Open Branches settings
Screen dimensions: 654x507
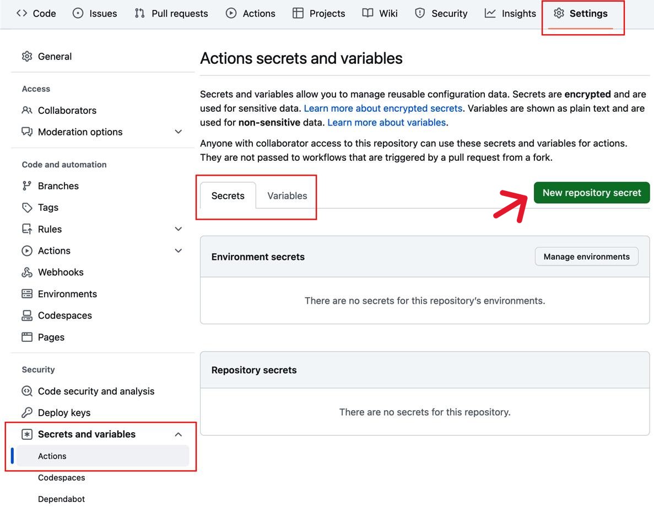[58, 186]
